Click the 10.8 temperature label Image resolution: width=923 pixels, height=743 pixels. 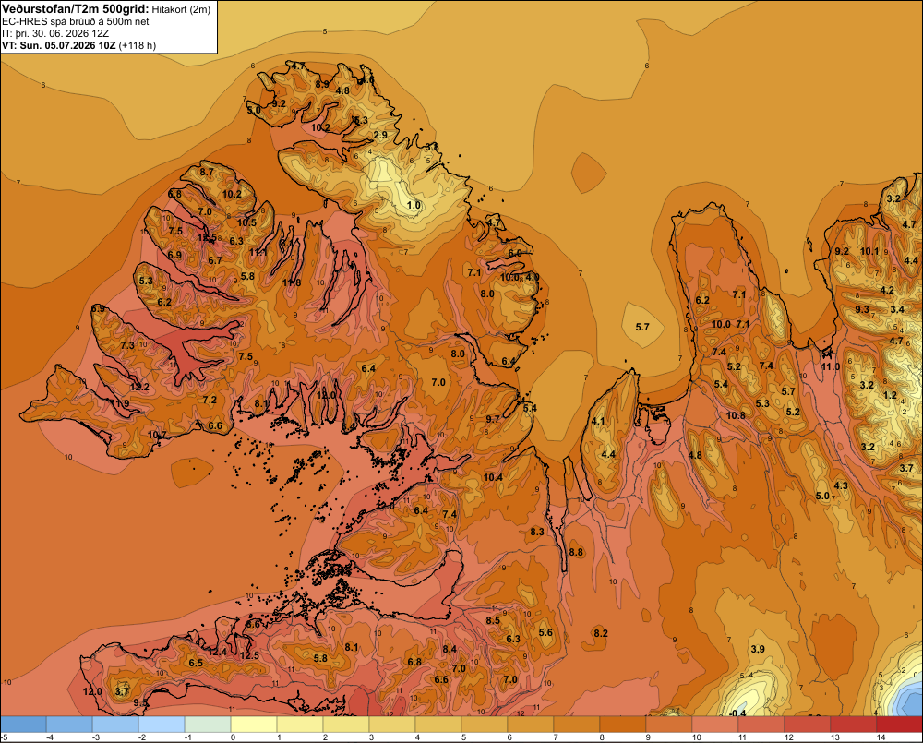click(736, 415)
